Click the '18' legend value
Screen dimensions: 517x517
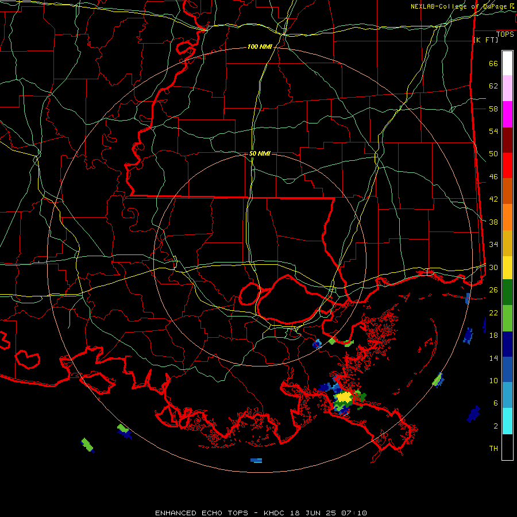[x=493, y=335]
